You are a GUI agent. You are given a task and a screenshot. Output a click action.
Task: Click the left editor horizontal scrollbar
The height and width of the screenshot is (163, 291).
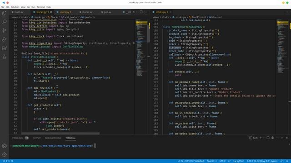click(x=60, y=133)
